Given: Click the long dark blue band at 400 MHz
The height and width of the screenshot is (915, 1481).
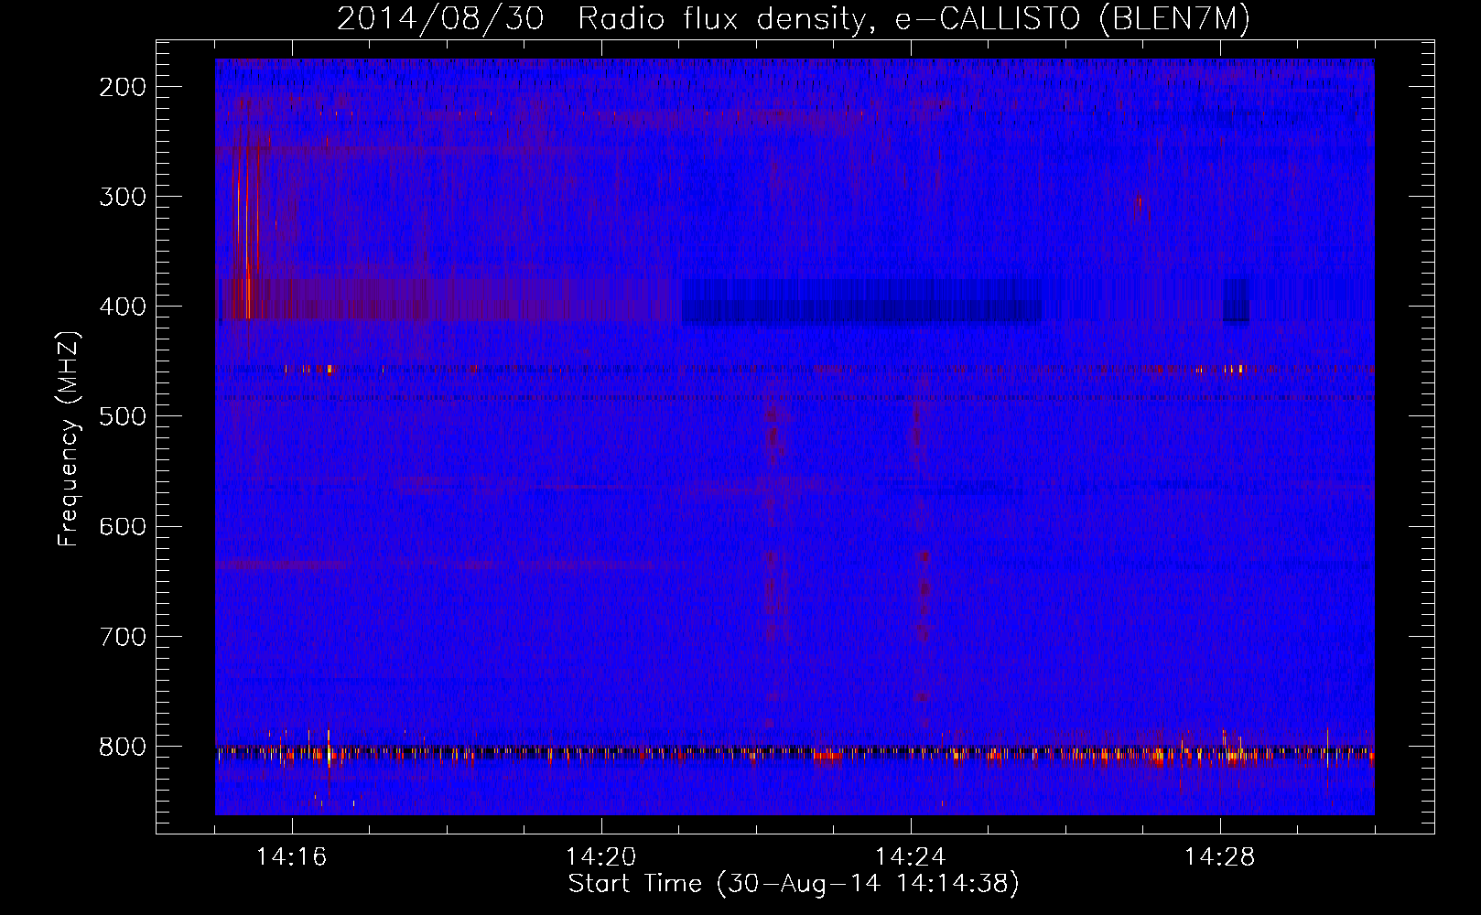Looking at the screenshot, I should [x=861, y=302].
